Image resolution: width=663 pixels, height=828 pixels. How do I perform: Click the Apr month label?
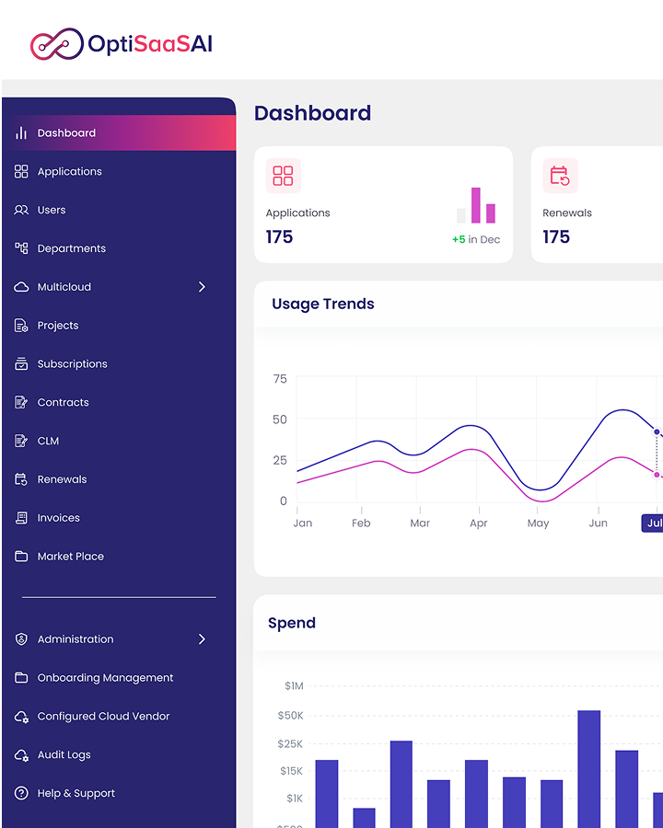(479, 523)
